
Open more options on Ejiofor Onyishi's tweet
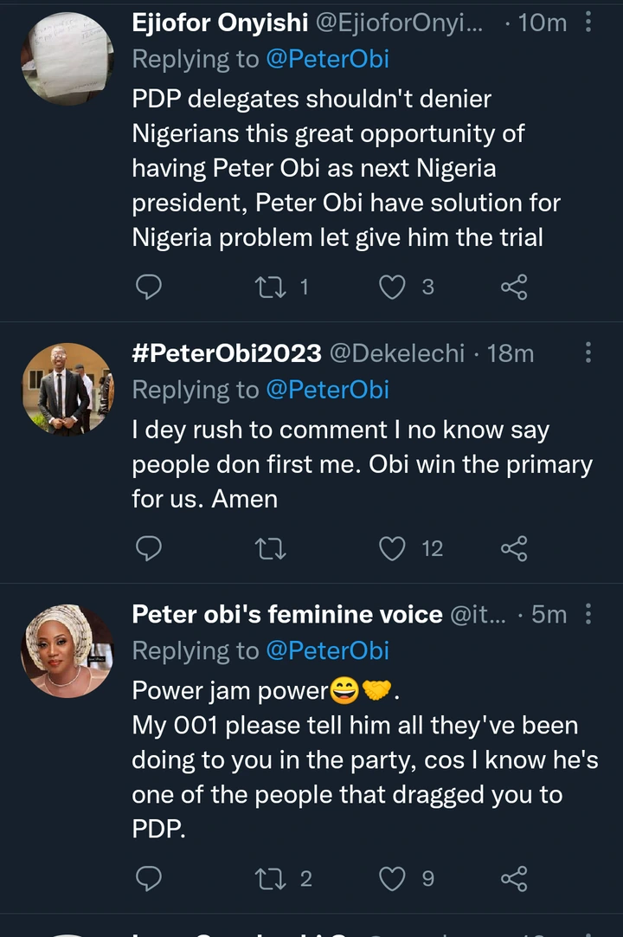[588, 23]
